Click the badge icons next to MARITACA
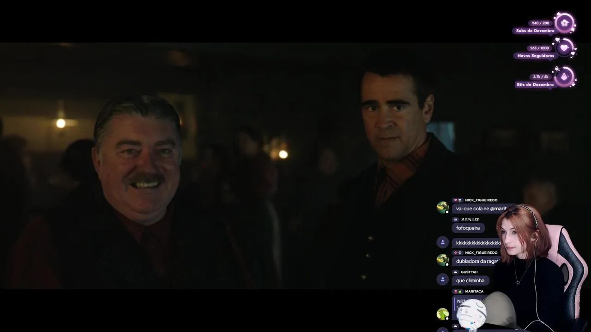This screenshot has width=591, height=332. point(458,291)
